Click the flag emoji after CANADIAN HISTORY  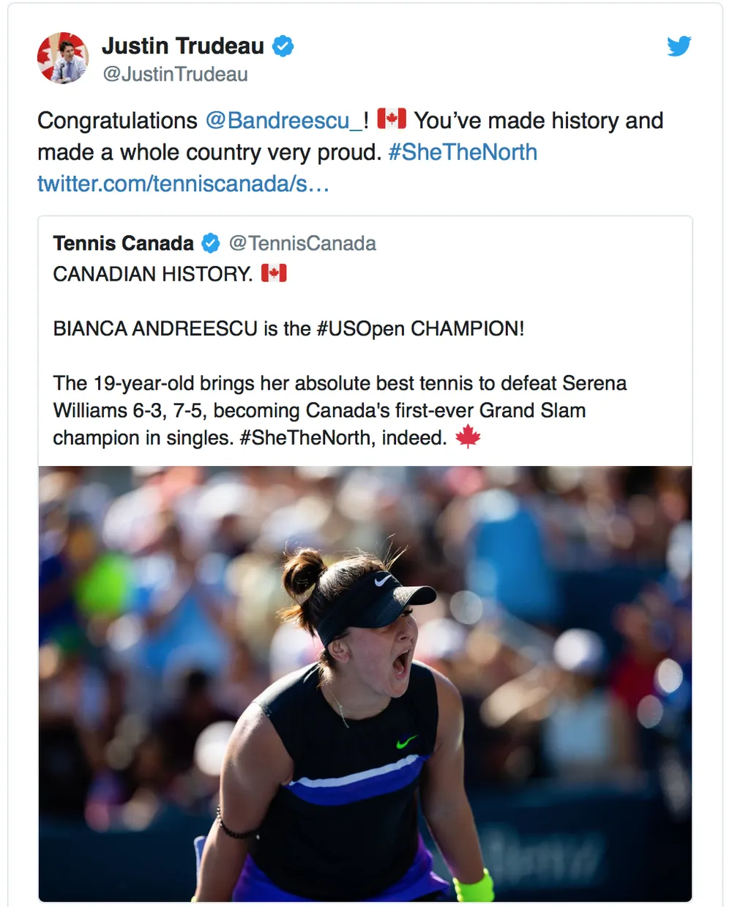pyautogui.click(x=274, y=273)
